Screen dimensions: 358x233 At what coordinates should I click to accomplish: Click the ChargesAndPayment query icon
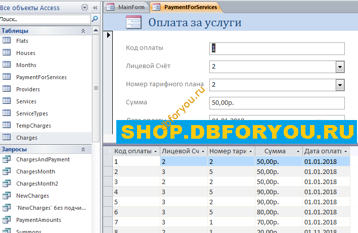(x=7, y=159)
